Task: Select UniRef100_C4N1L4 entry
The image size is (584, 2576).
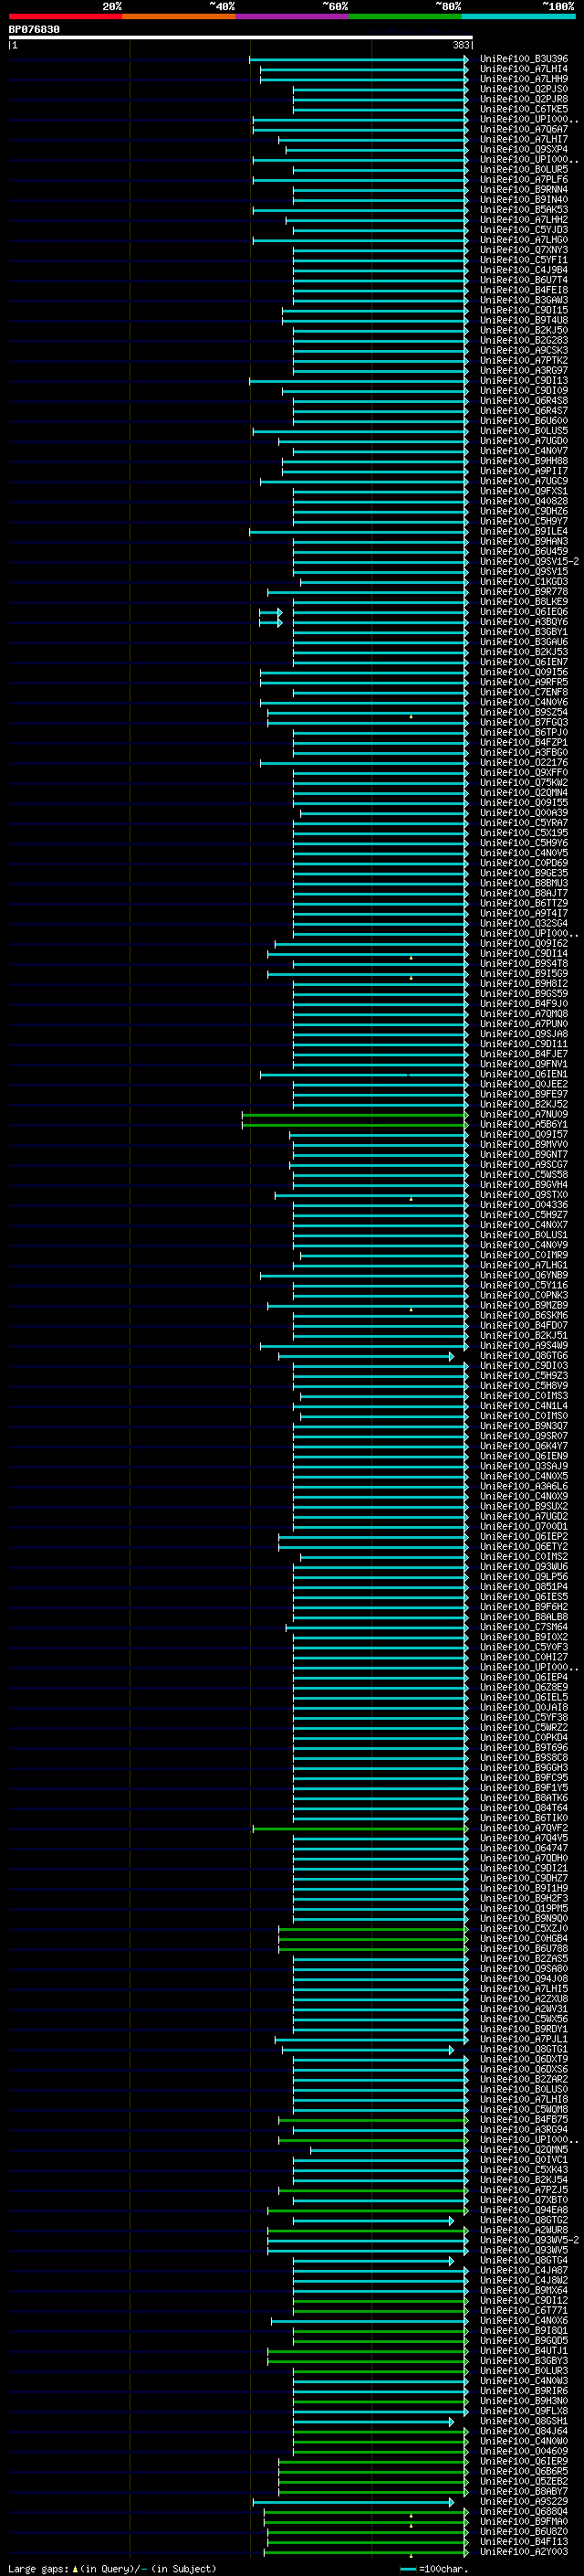Action: 523,1406
